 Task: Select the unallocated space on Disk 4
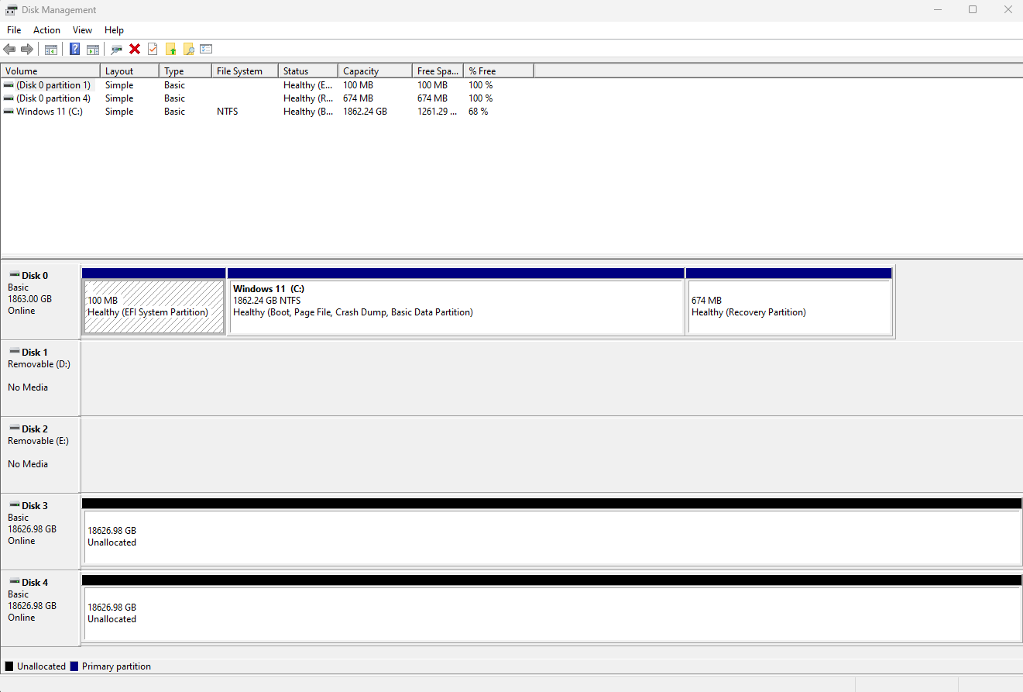551,613
